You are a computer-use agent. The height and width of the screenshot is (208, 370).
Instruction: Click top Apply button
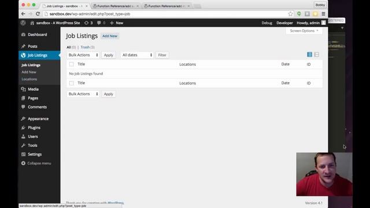coord(109,55)
